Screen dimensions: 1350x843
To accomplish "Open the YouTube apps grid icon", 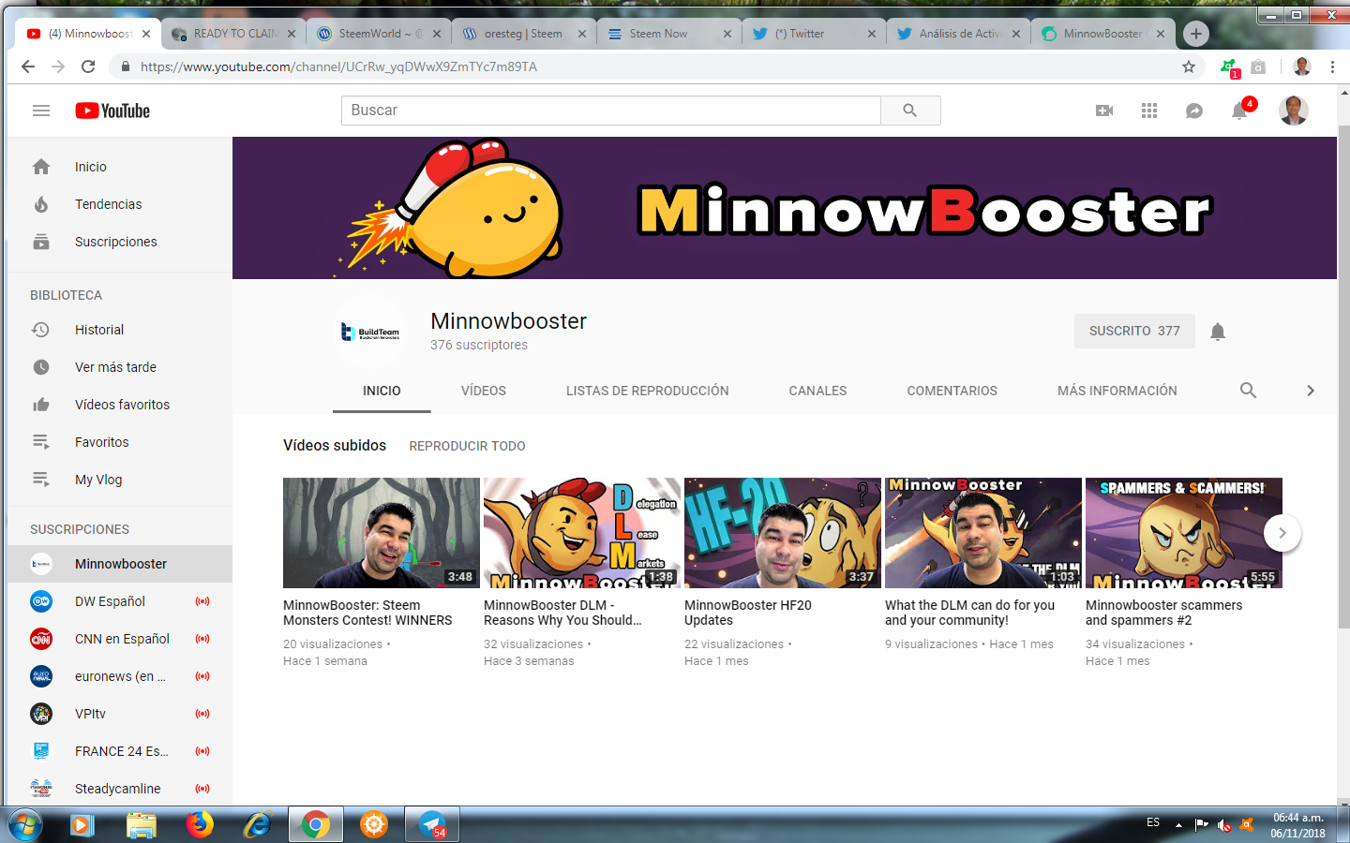I will (1149, 111).
